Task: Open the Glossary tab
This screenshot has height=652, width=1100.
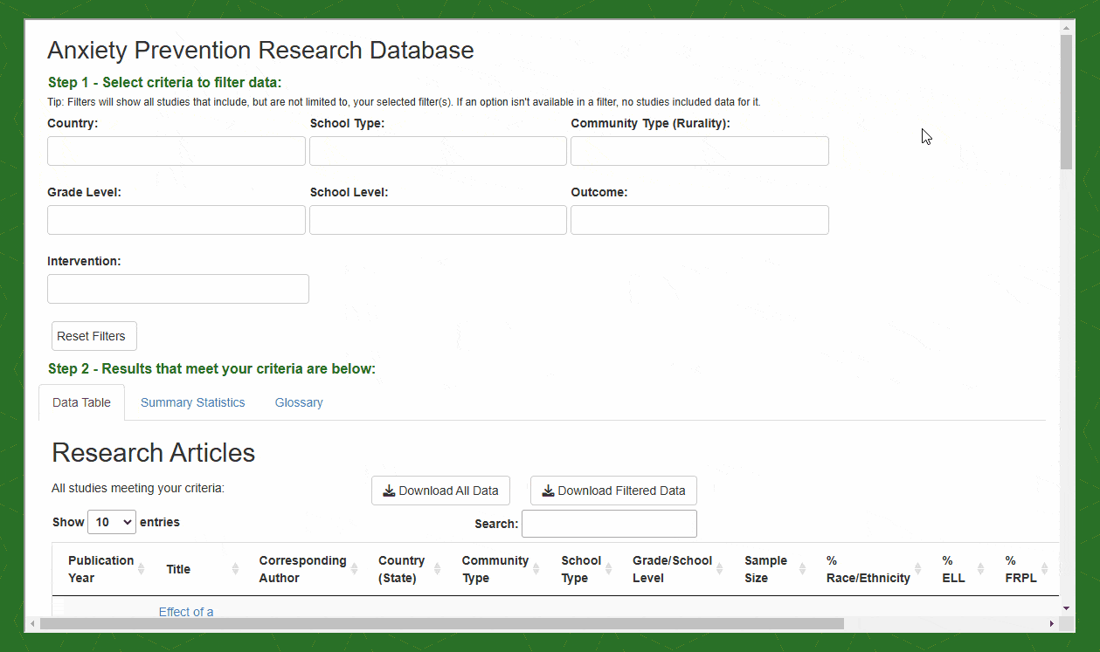Action: 299,402
